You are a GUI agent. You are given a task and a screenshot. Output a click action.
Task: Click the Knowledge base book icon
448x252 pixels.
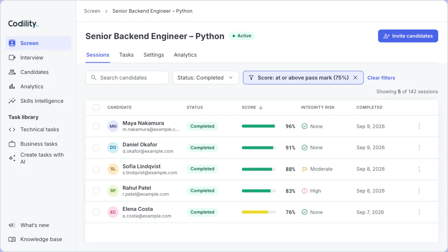(x=12, y=239)
